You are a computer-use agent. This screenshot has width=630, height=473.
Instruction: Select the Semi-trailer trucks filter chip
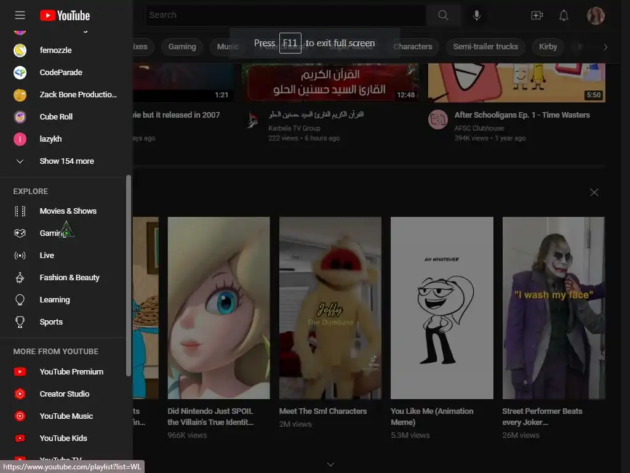[485, 47]
